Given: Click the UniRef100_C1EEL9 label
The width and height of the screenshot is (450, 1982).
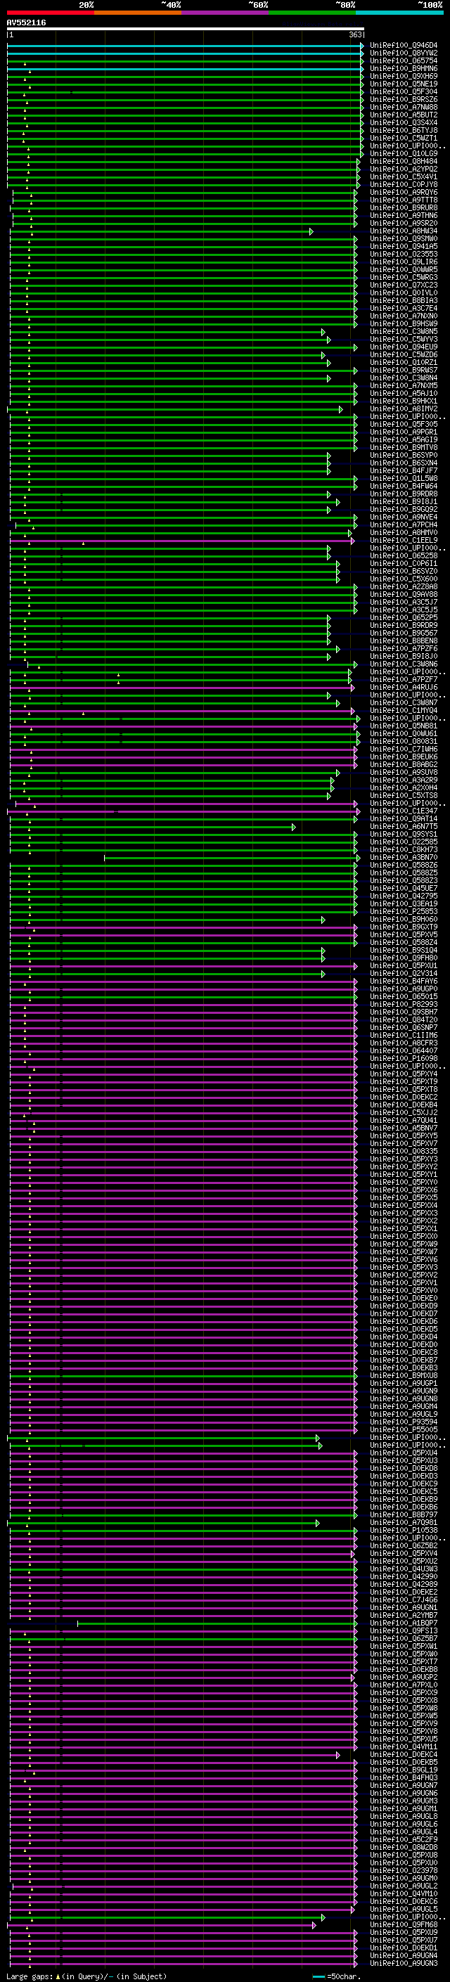Looking at the screenshot, I should pos(404,540).
